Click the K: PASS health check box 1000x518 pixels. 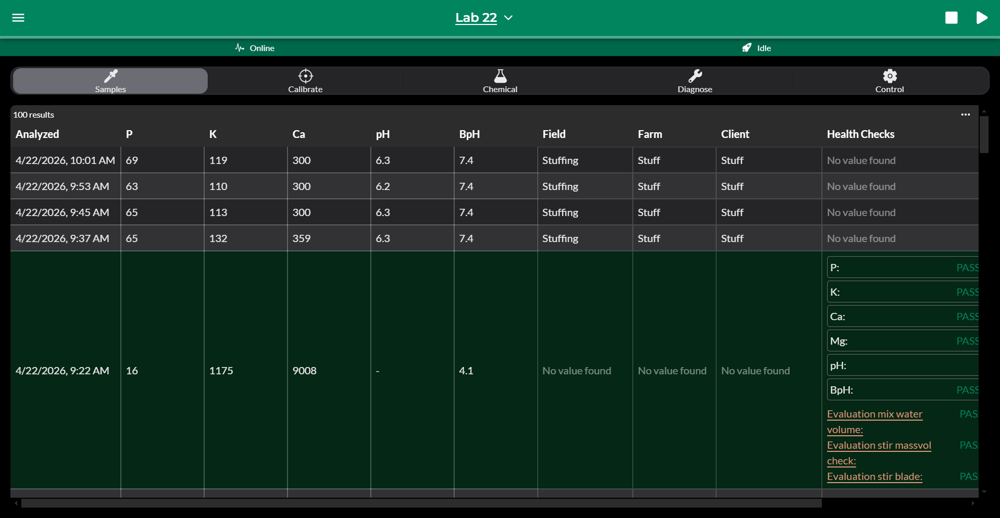point(903,292)
